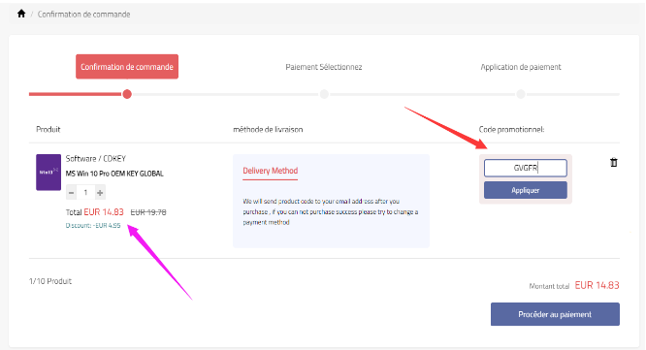Select the Application de paiement step
Image resolution: width=646 pixels, height=350 pixels.
coord(521,67)
